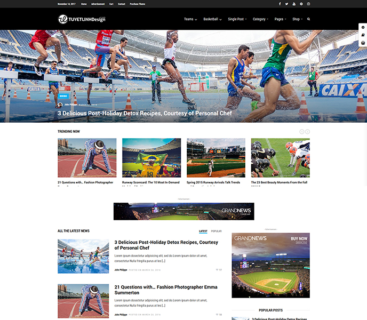367x320 pixels.
Task: Open the Twitter social icon
Action: pyautogui.click(x=287, y=4)
